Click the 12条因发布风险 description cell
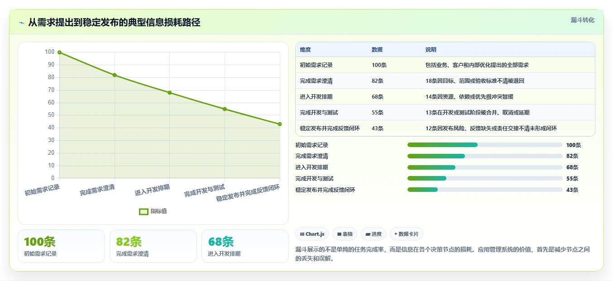The height and width of the screenshot is (281, 613). [508, 129]
